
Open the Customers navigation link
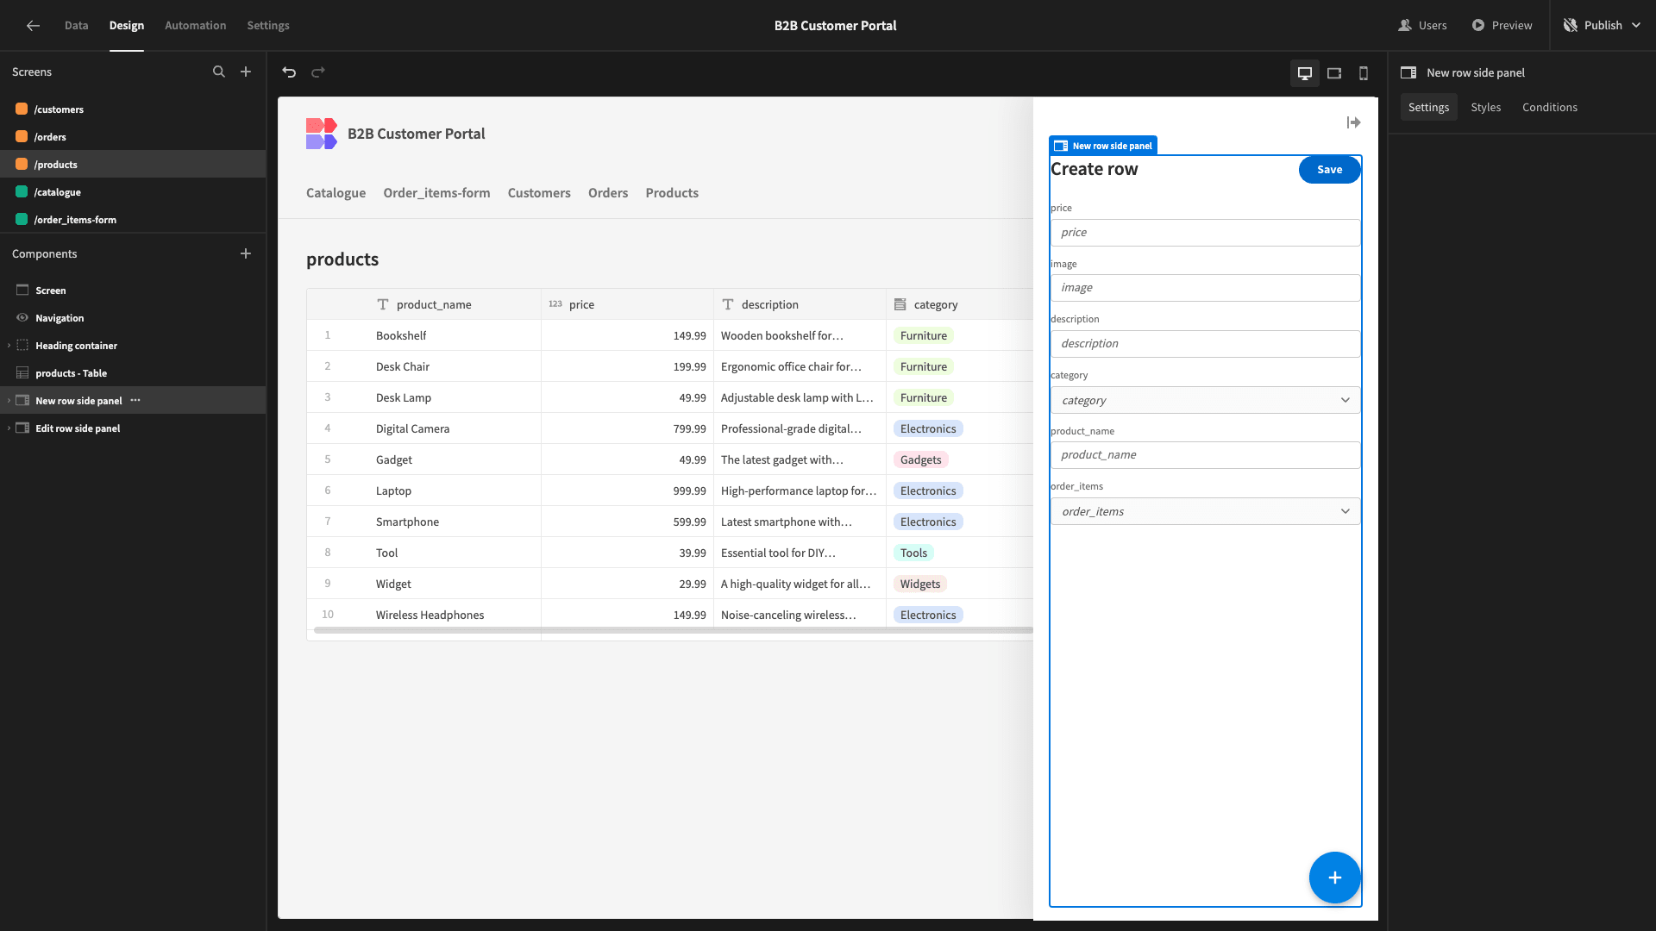click(x=539, y=193)
